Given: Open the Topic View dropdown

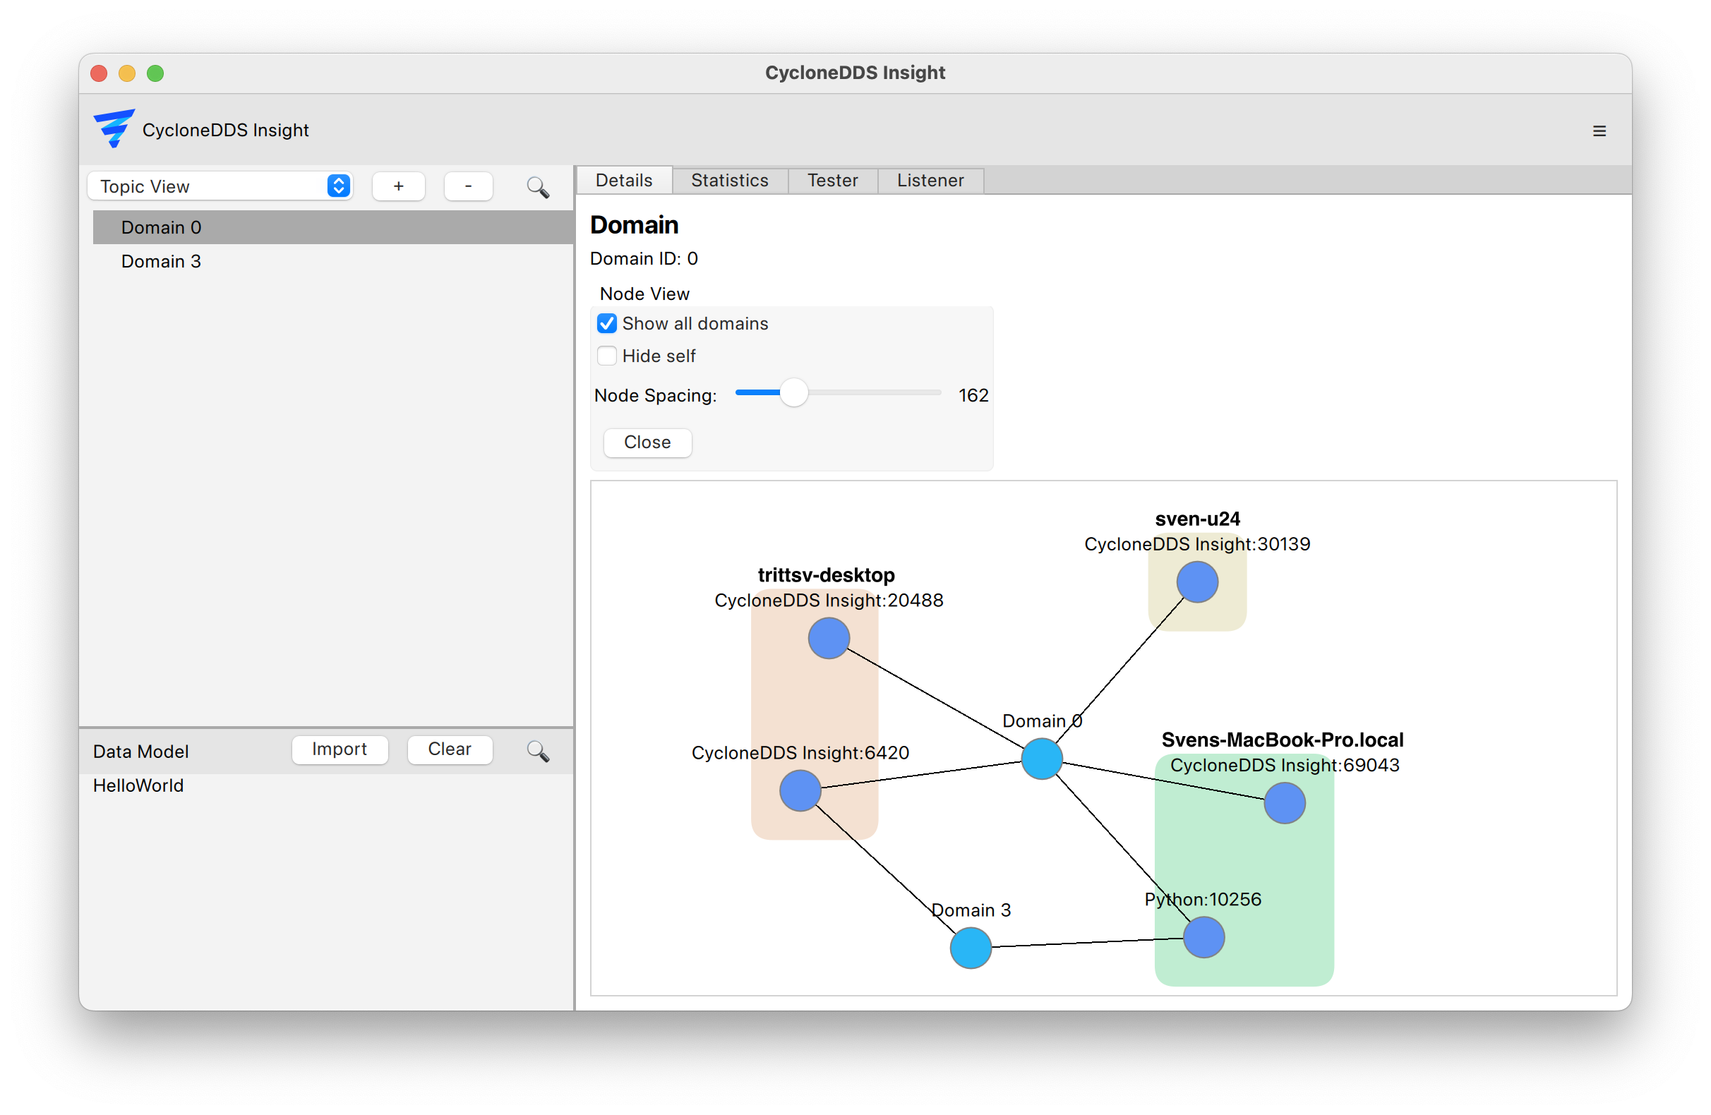Looking at the screenshot, I should click(220, 186).
